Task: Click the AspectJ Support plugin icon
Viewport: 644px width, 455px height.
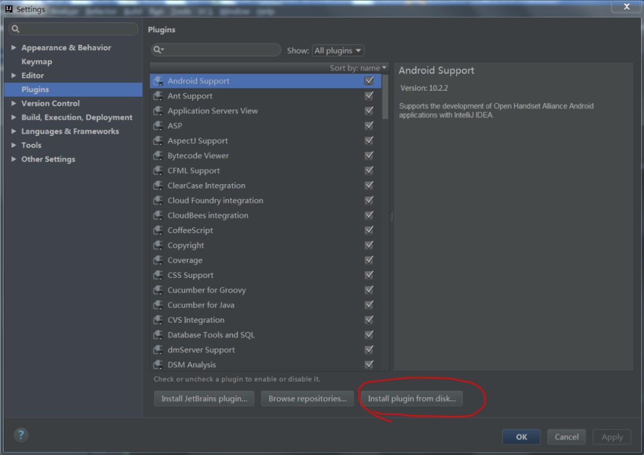Action: [x=157, y=141]
